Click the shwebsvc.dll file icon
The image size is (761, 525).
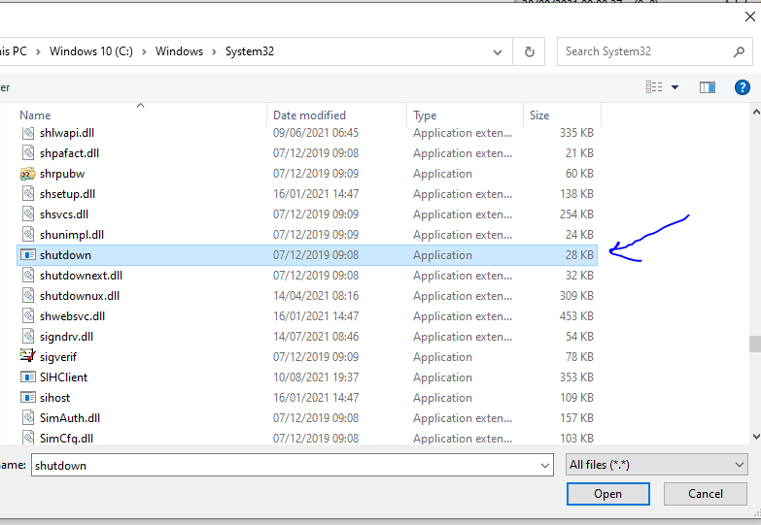tap(28, 316)
